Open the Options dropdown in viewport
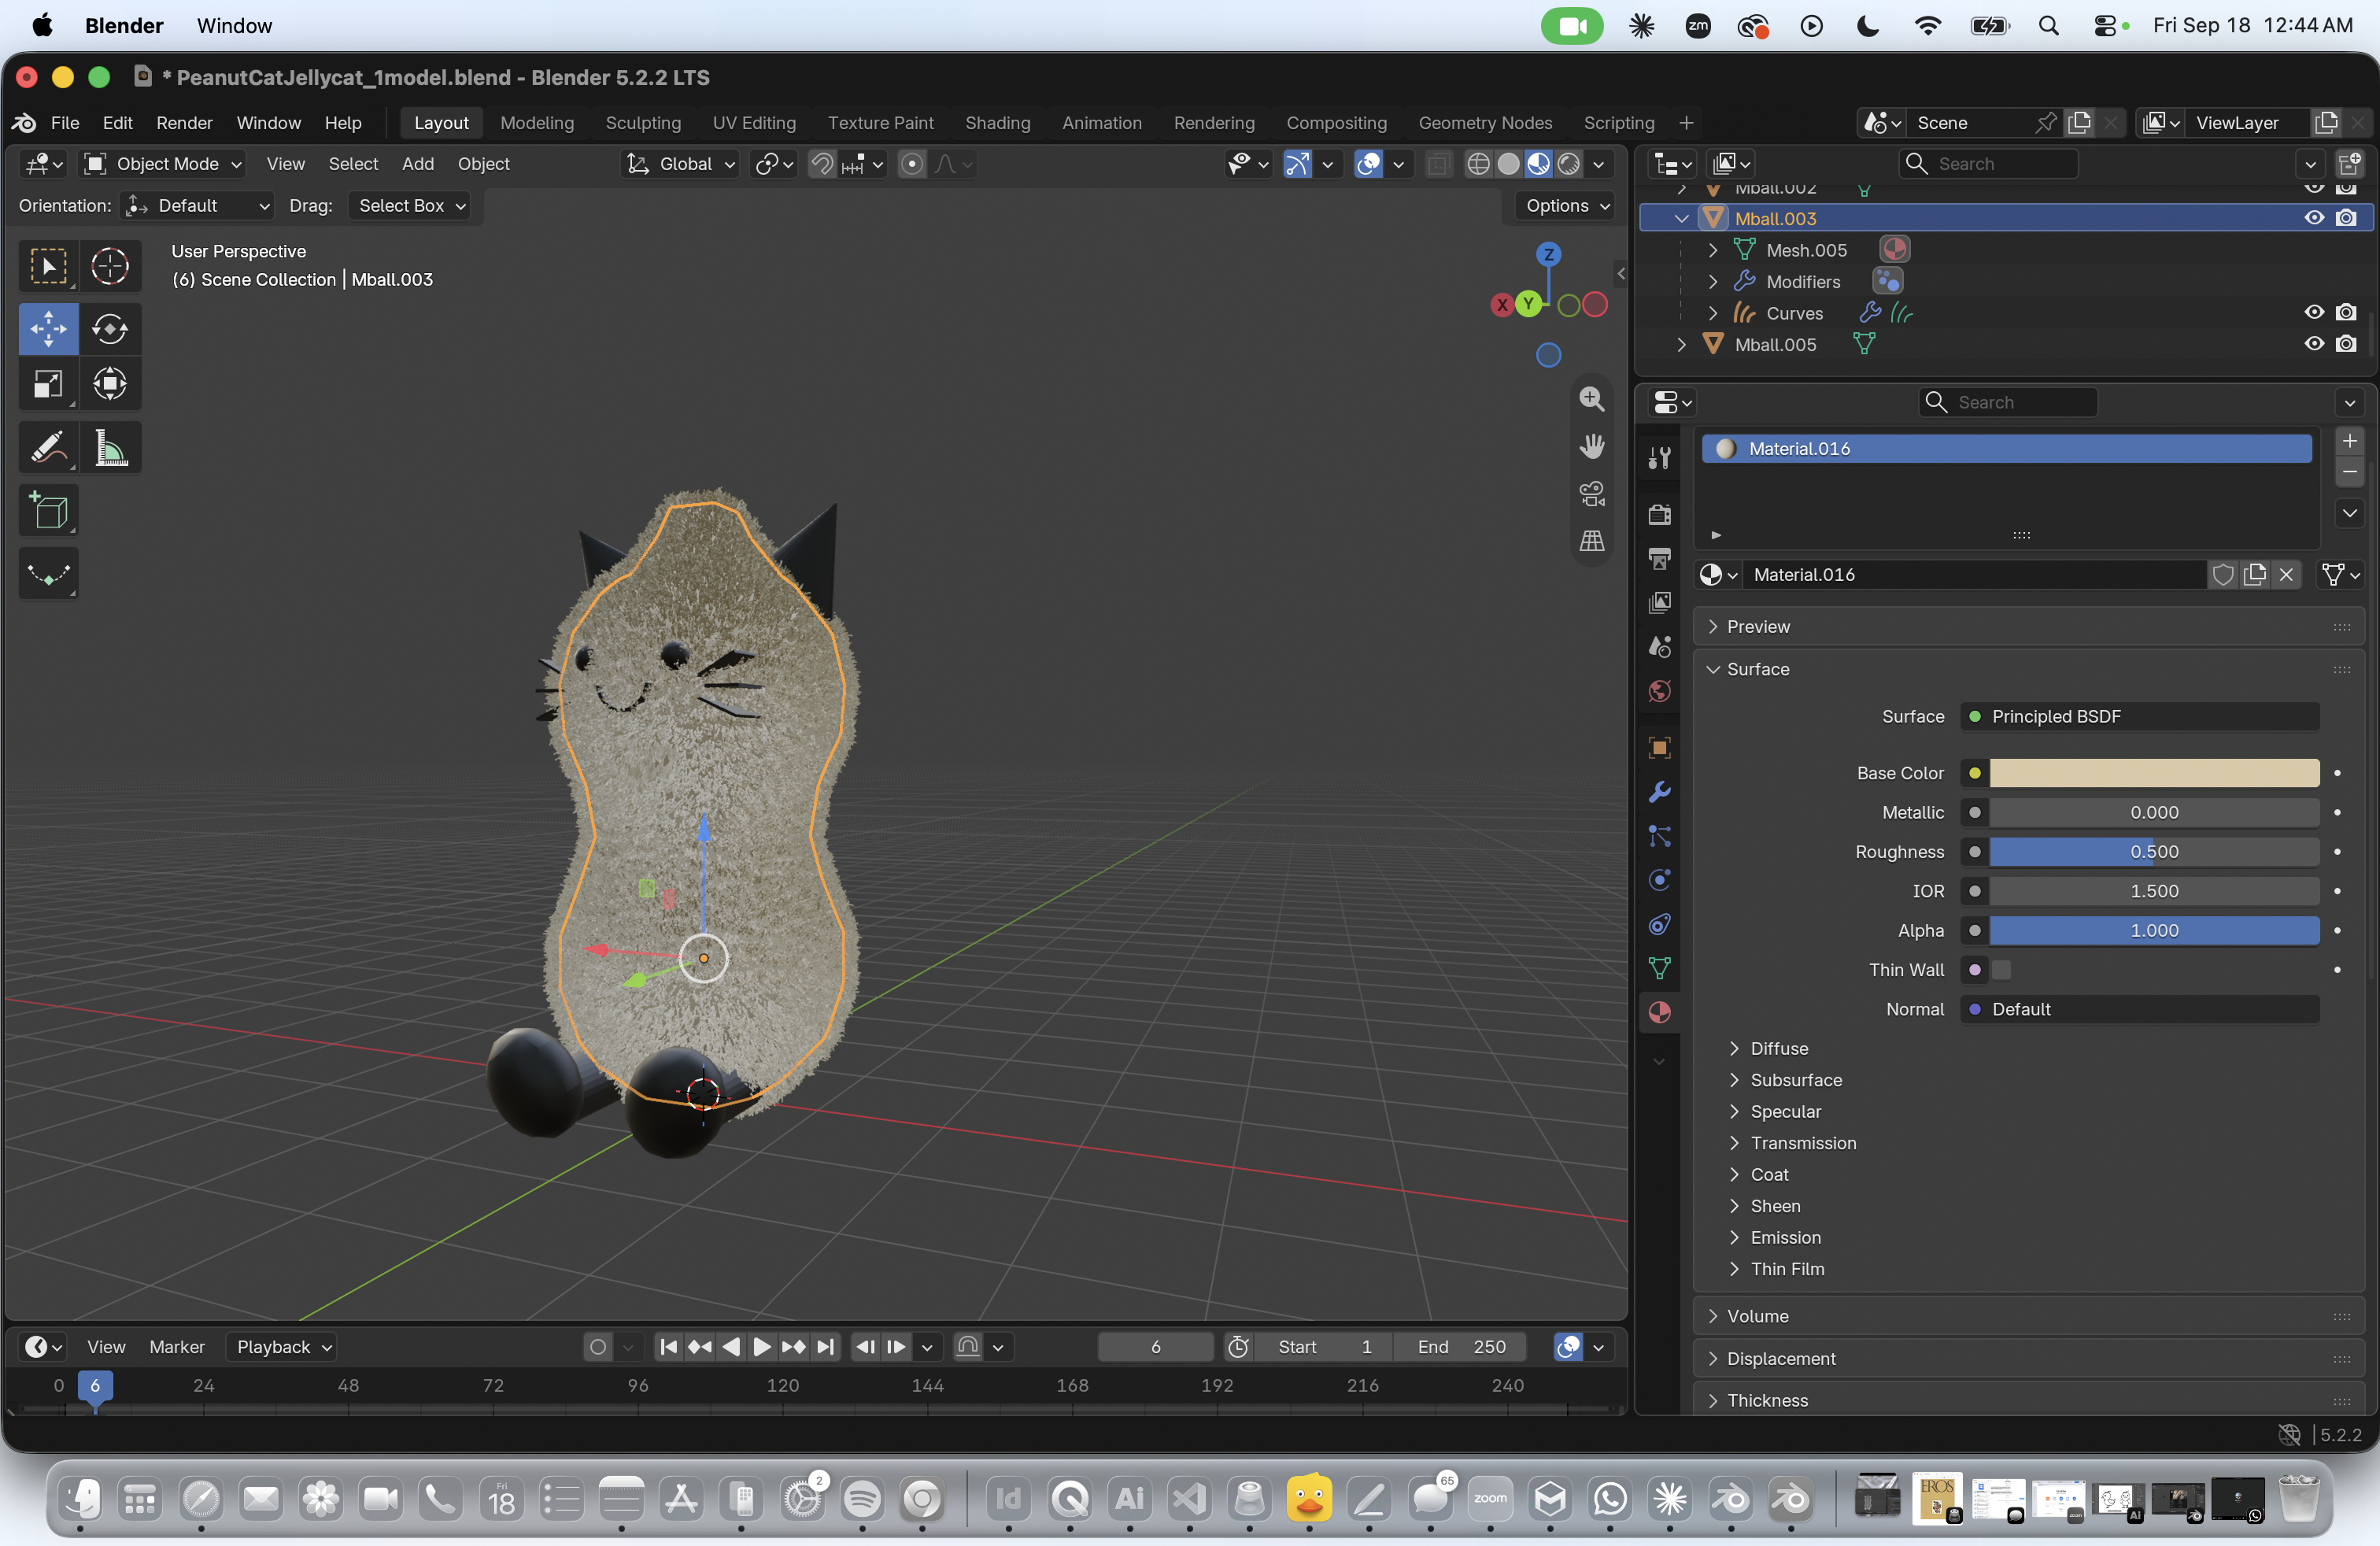This screenshot has height=1546, width=2380. (x=1566, y=206)
